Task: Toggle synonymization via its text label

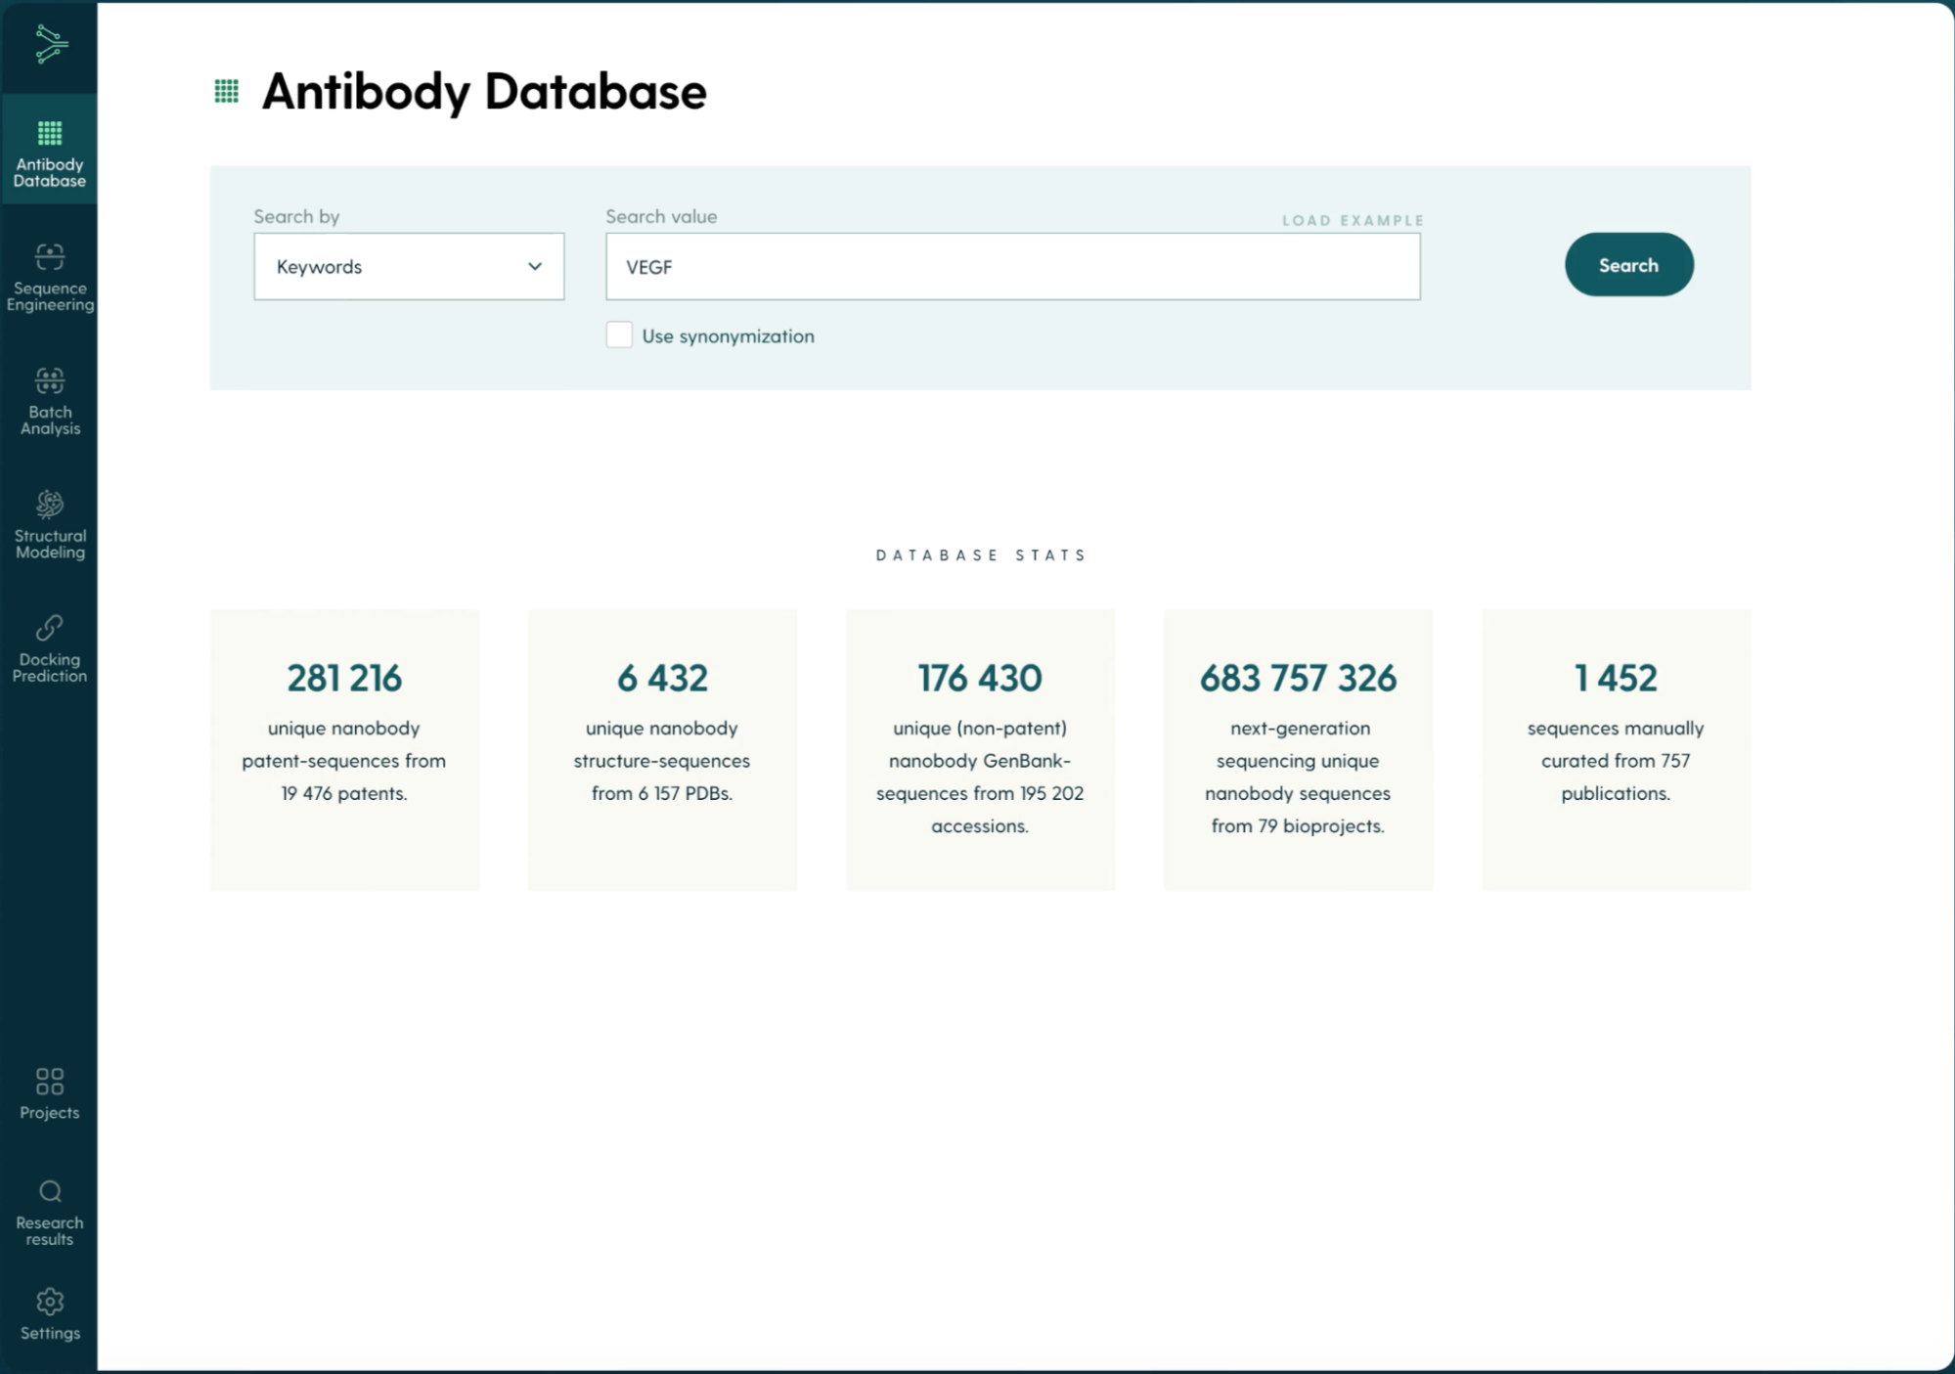Action: [x=728, y=336]
